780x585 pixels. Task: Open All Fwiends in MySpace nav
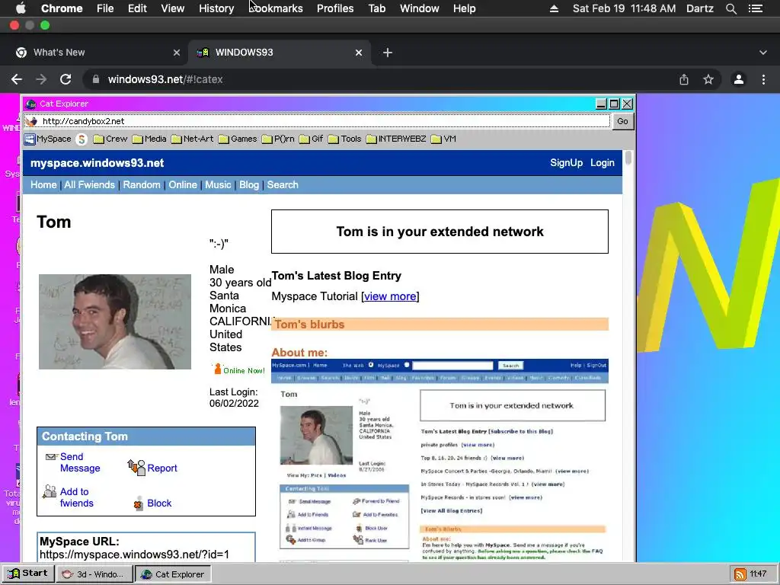(x=90, y=185)
